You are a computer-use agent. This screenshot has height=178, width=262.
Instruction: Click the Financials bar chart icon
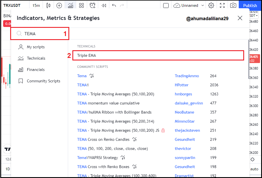click(x=21, y=70)
